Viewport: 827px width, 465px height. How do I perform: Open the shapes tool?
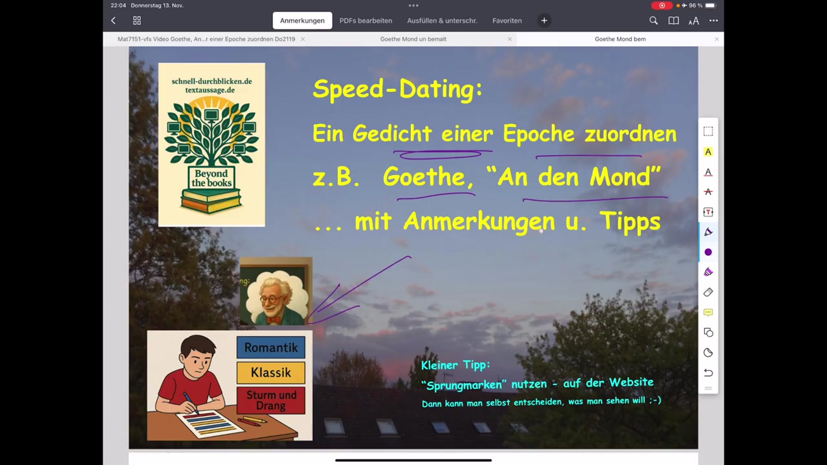click(708, 332)
